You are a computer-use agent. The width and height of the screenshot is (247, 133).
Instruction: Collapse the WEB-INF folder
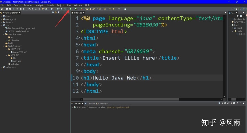click(7, 55)
